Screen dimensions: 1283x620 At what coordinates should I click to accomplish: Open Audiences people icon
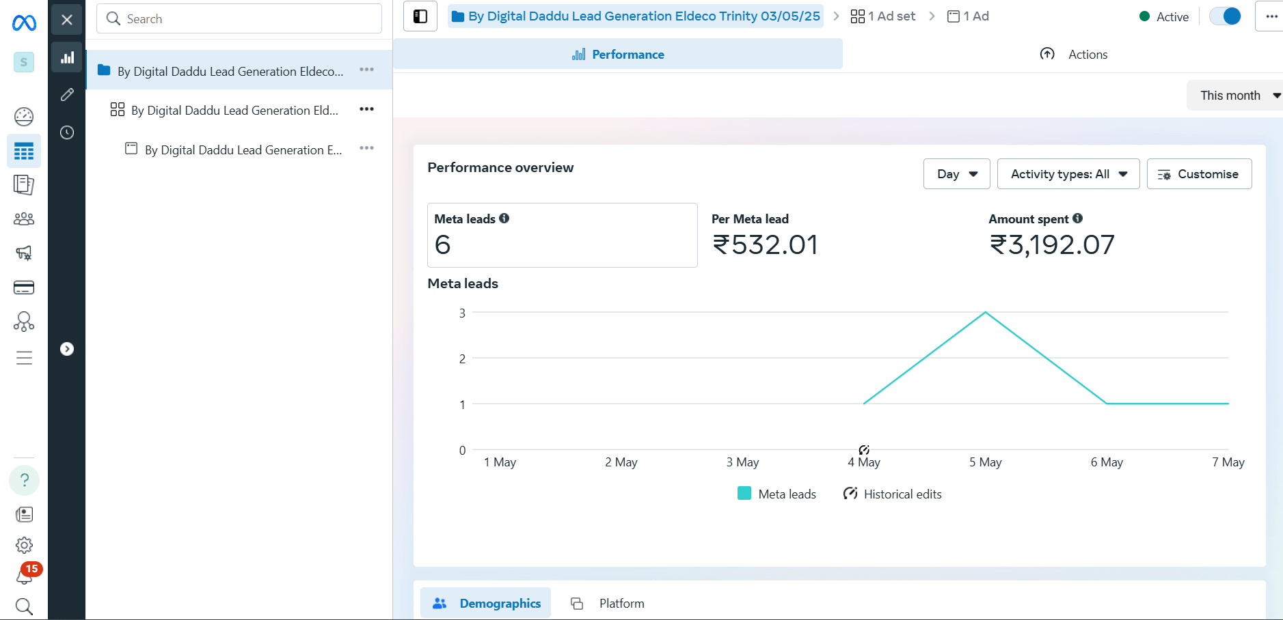pos(24,219)
